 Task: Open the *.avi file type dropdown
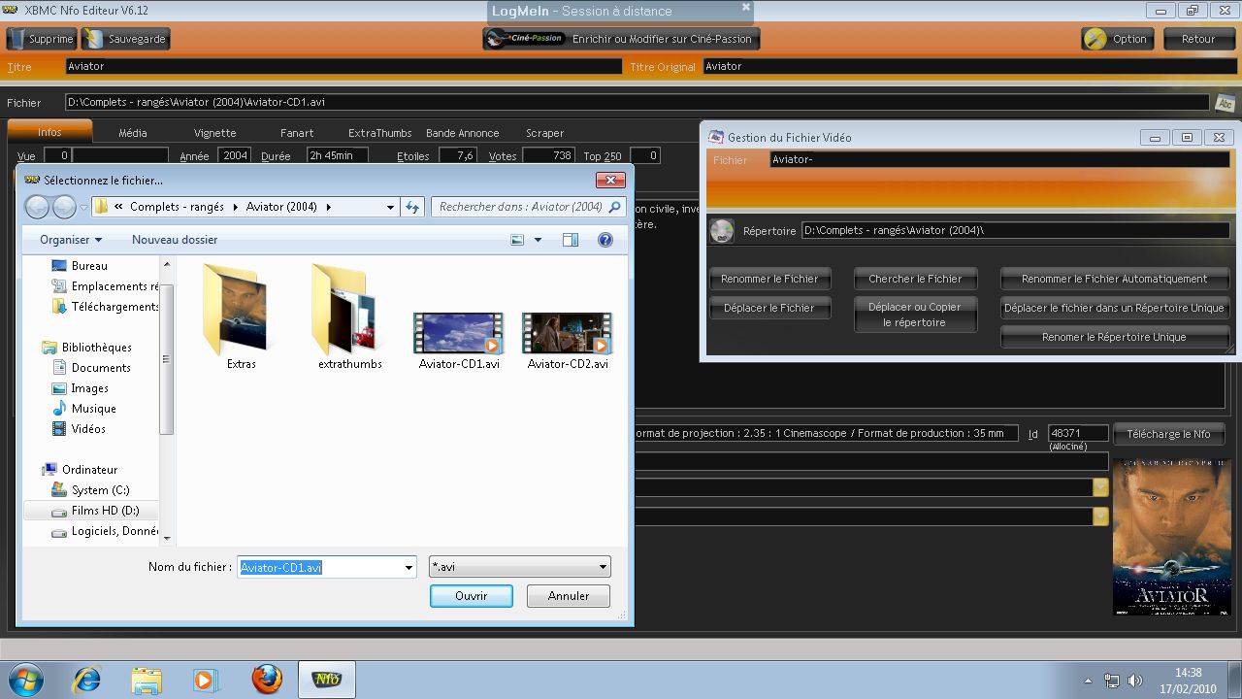(x=520, y=567)
